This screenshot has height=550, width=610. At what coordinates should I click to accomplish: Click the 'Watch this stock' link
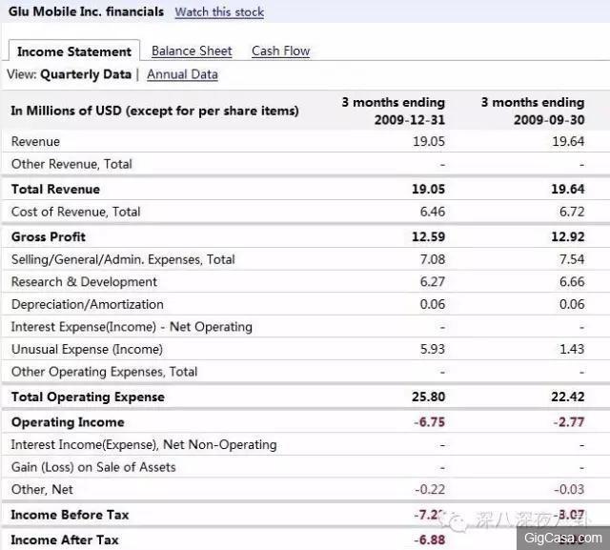point(219,12)
